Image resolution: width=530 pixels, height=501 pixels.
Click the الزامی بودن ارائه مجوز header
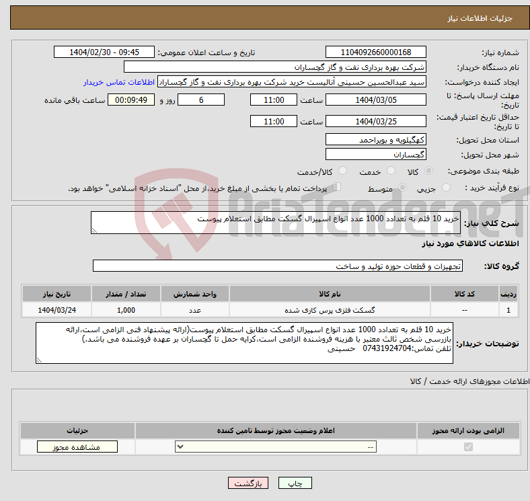468,430
